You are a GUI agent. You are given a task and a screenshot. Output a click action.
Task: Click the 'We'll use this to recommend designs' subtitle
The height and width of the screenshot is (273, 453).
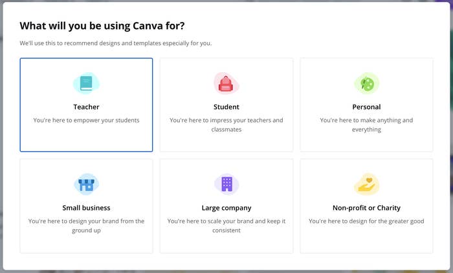click(116, 43)
